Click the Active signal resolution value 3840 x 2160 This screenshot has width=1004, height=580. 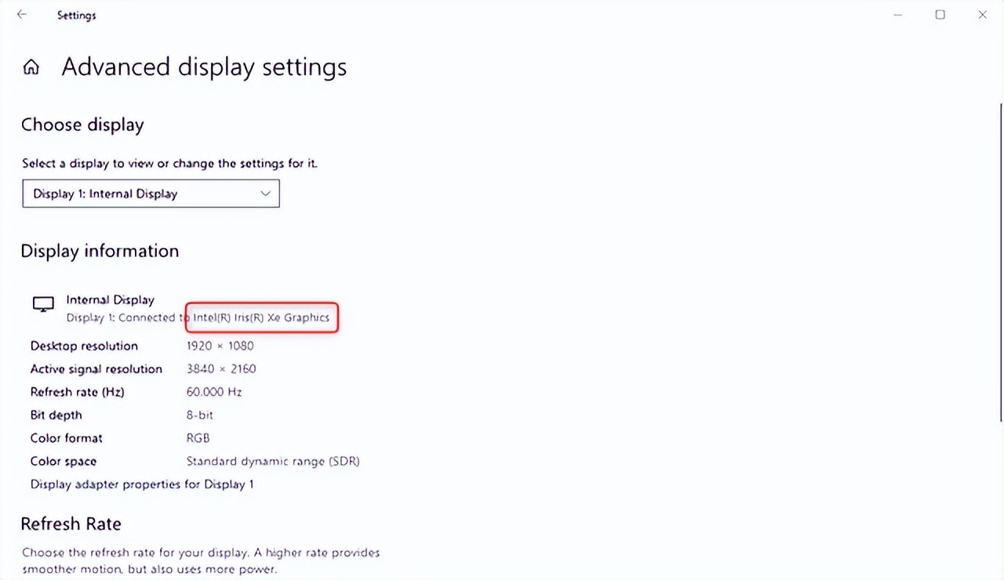222,368
